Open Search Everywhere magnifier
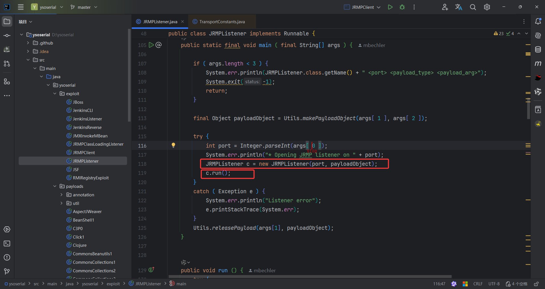Screen dimensions: 545x289 pos(473,7)
